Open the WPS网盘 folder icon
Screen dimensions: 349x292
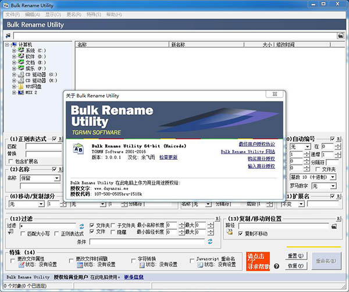pyautogui.click(x=21, y=86)
